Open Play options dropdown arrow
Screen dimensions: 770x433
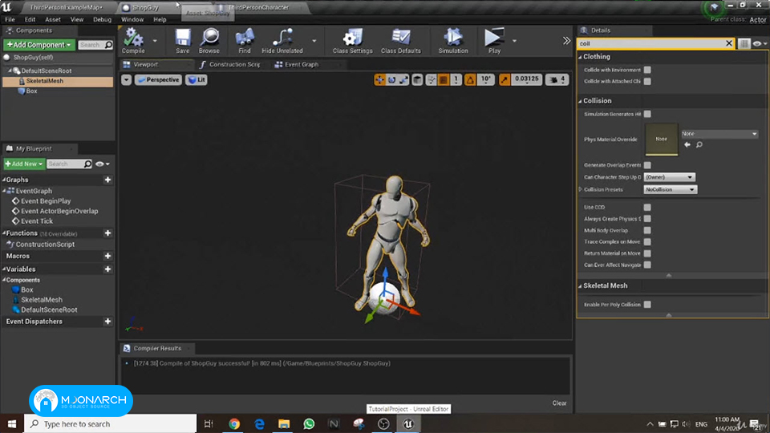pyautogui.click(x=514, y=41)
